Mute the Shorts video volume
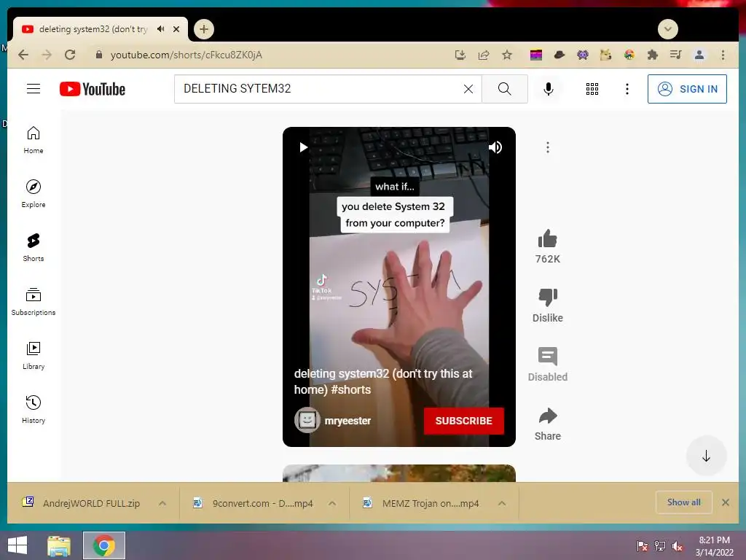The height and width of the screenshot is (560, 746). click(x=495, y=147)
